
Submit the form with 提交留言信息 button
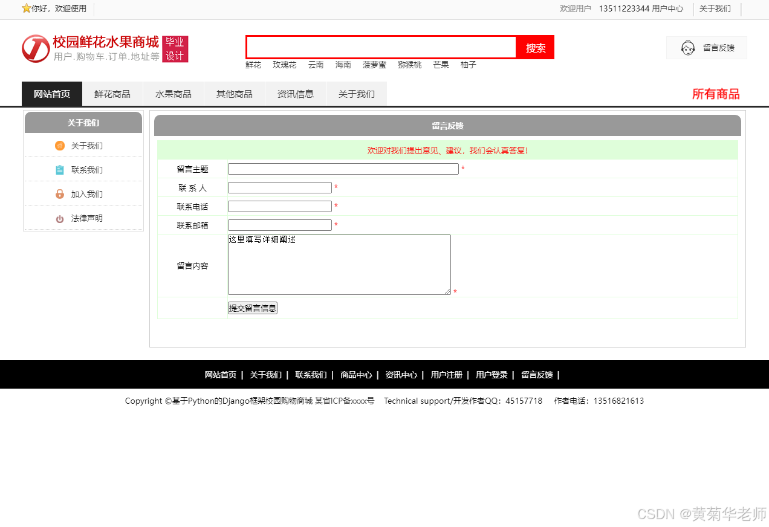253,308
